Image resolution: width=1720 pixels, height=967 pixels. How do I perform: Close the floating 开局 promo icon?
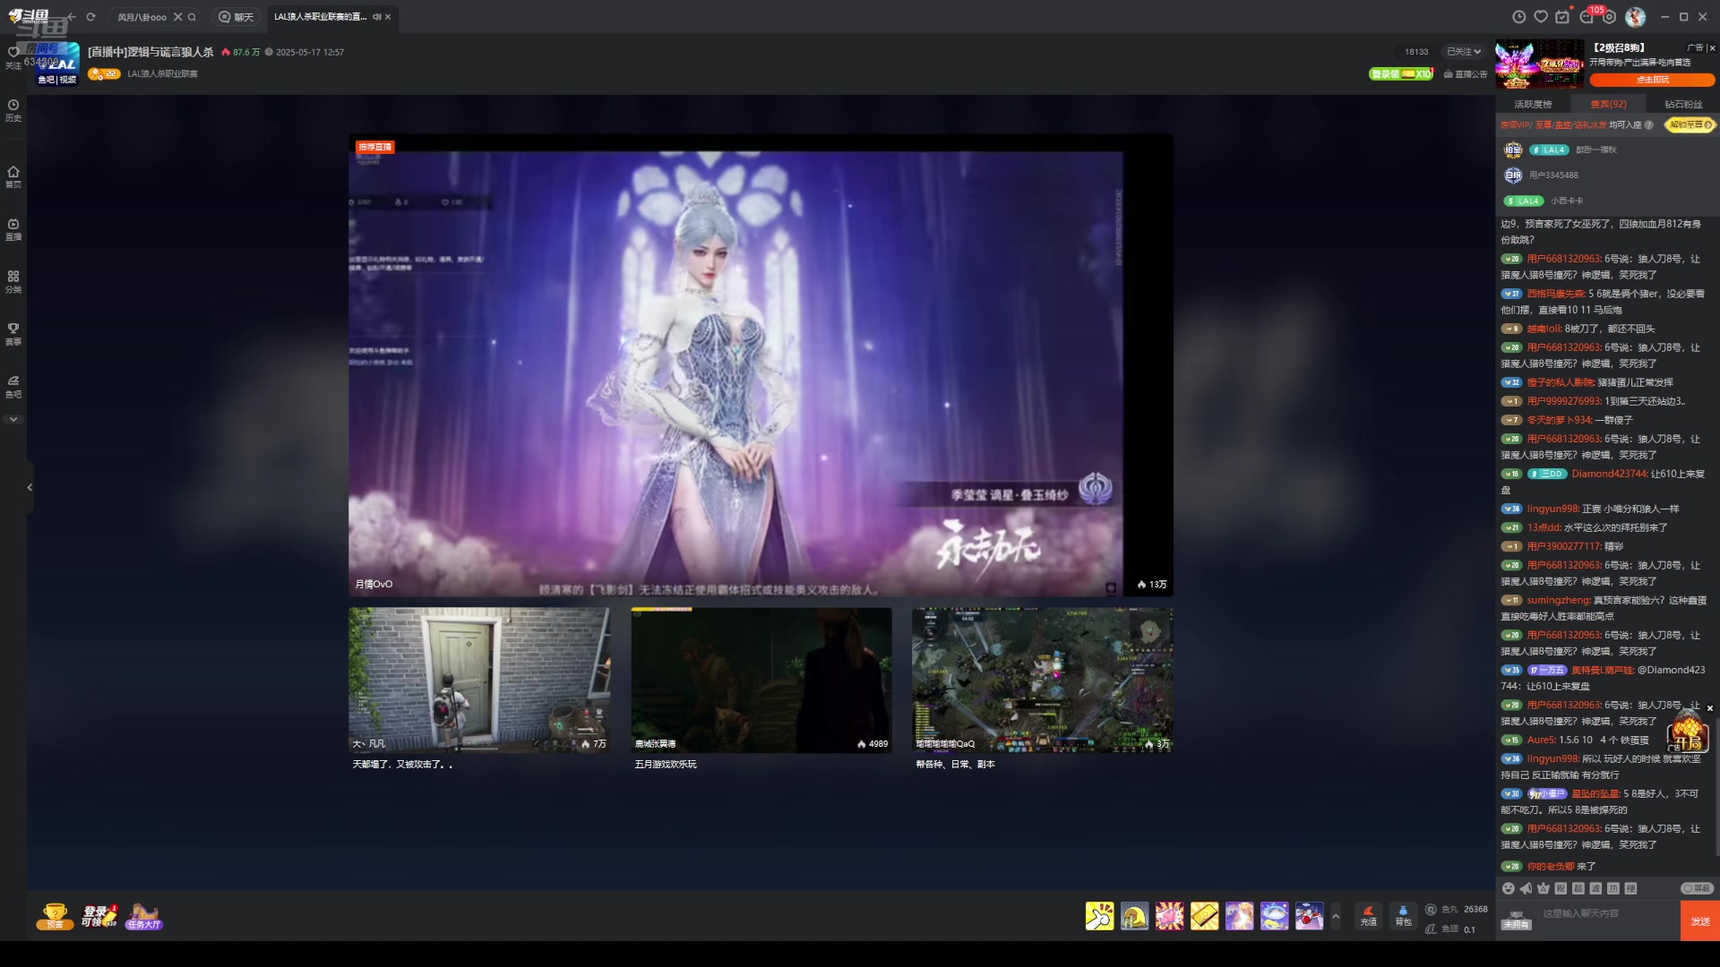(1710, 708)
